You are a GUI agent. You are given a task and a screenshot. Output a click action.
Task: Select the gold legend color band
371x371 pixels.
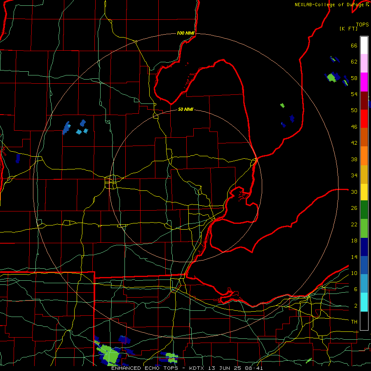coord(364,174)
